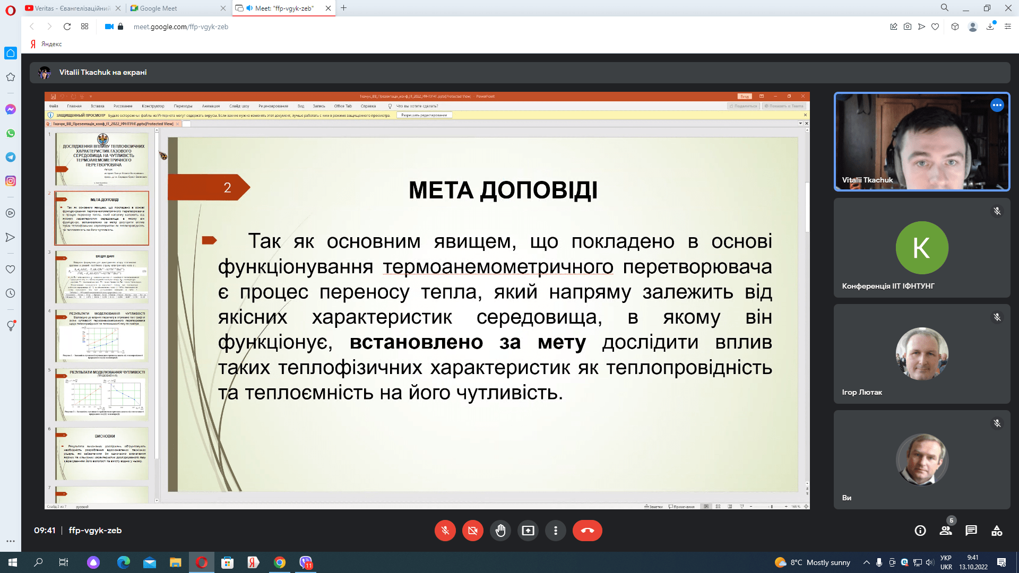Click the present screen icon
Viewport: 1019px width, 573px height.
pos(528,531)
